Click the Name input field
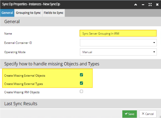This screenshot has height=118, width=161. [x=118, y=33]
